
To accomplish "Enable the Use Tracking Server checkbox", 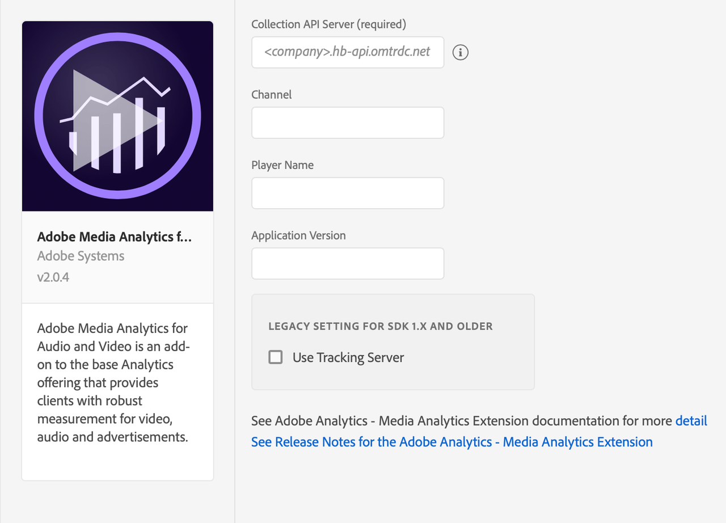I will tap(276, 357).
